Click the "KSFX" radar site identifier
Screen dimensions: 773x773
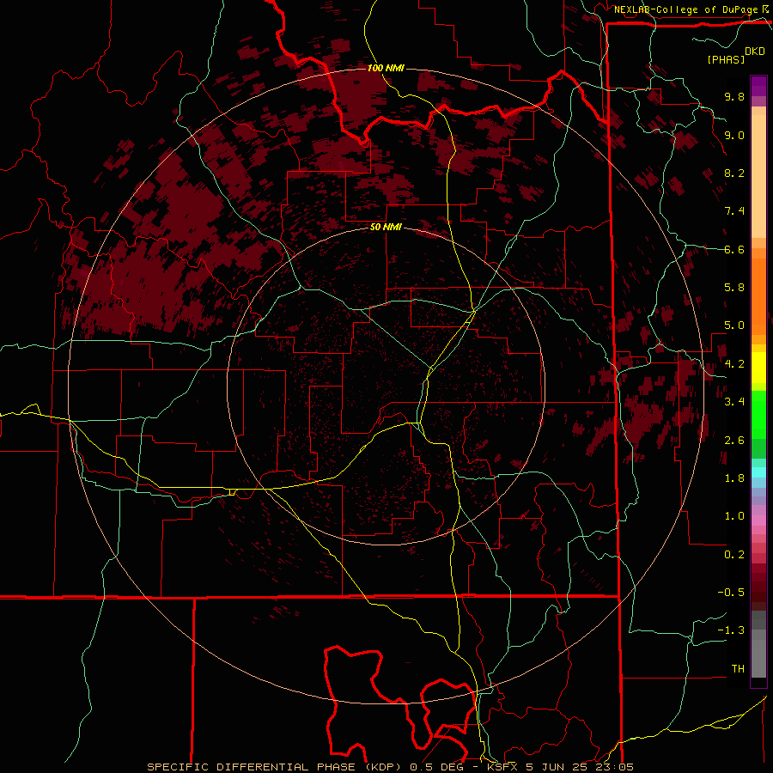tap(502, 767)
